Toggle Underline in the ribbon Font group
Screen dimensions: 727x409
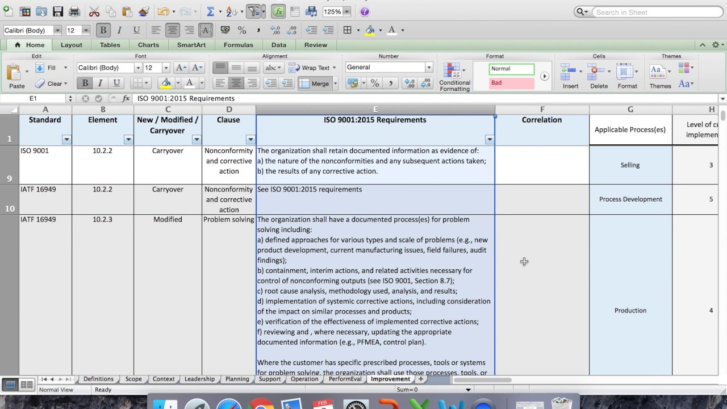(x=116, y=83)
